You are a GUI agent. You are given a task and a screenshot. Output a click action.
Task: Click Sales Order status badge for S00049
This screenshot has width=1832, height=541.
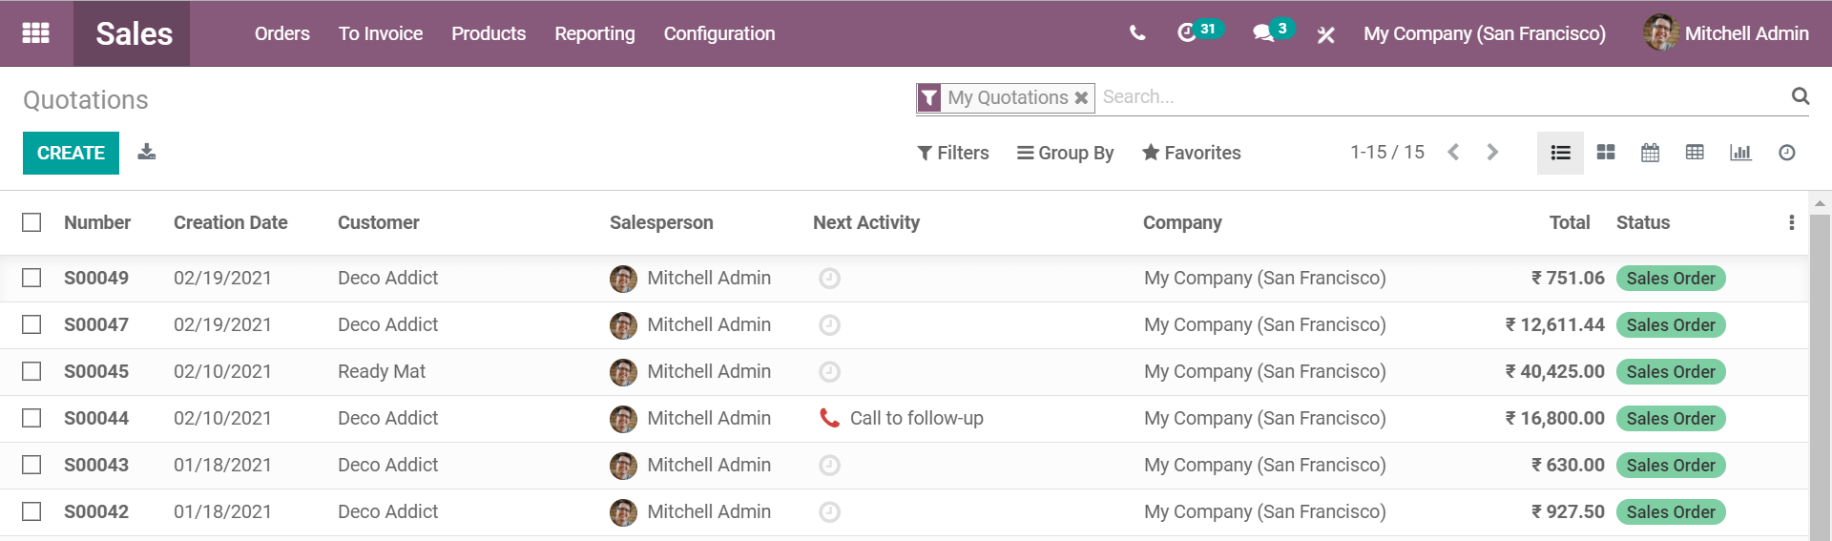(x=1670, y=278)
